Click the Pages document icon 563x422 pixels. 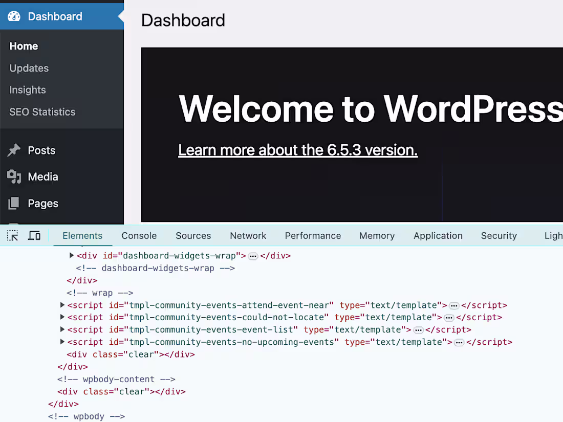click(x=14, y=203)
